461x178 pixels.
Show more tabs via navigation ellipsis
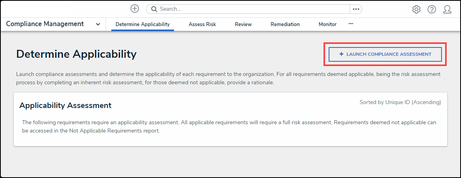pyautogui.click(x=351, y=24)
